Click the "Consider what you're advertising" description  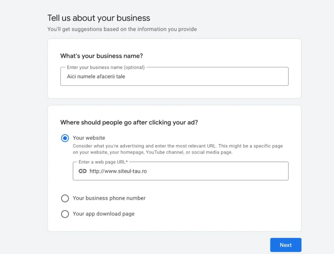pos(178,149)
